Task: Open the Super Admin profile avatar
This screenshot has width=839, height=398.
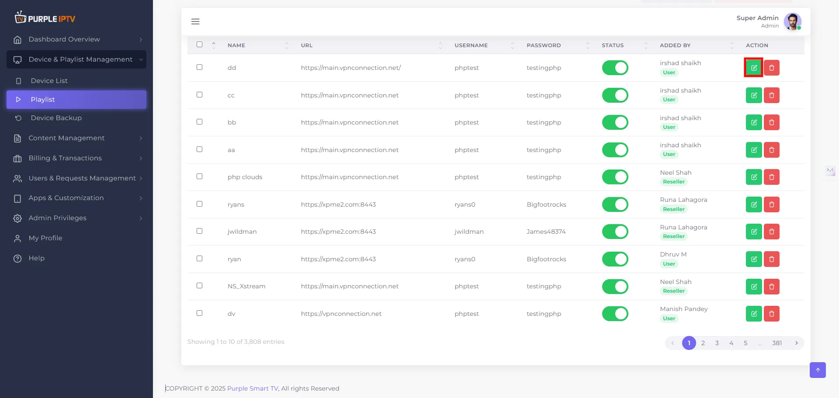Action: point(792,21)
